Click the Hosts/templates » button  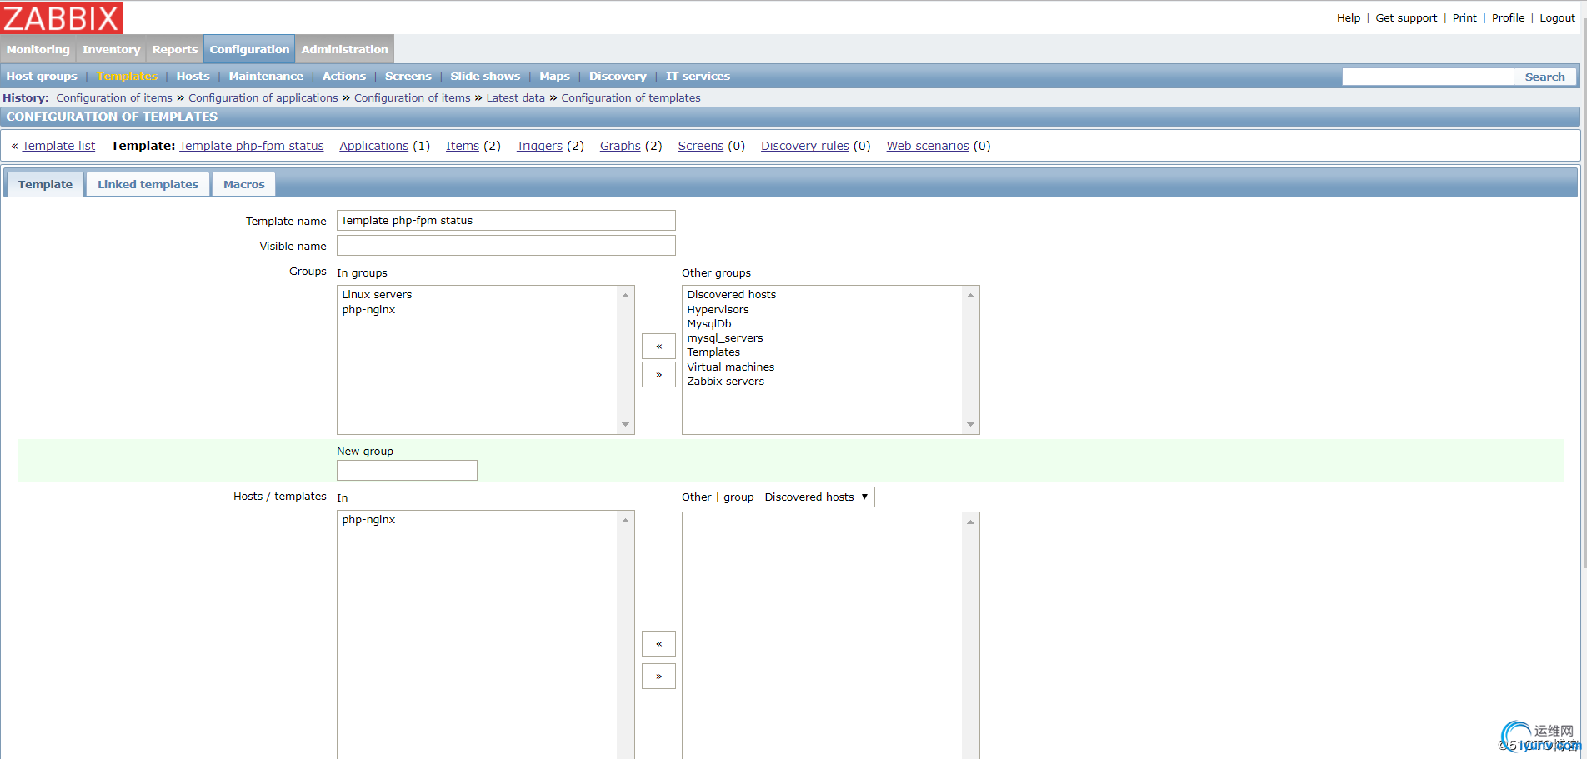(x=658, y=677)
